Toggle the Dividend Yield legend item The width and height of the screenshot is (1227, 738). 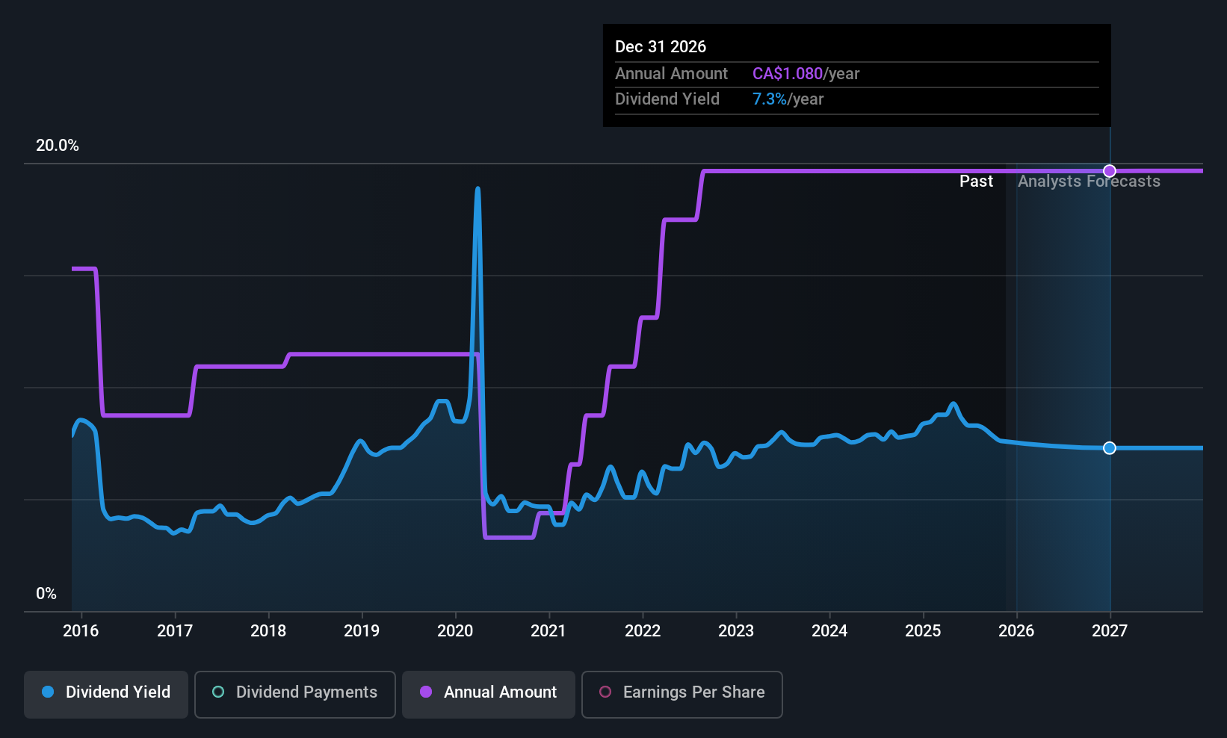[105, 694]
